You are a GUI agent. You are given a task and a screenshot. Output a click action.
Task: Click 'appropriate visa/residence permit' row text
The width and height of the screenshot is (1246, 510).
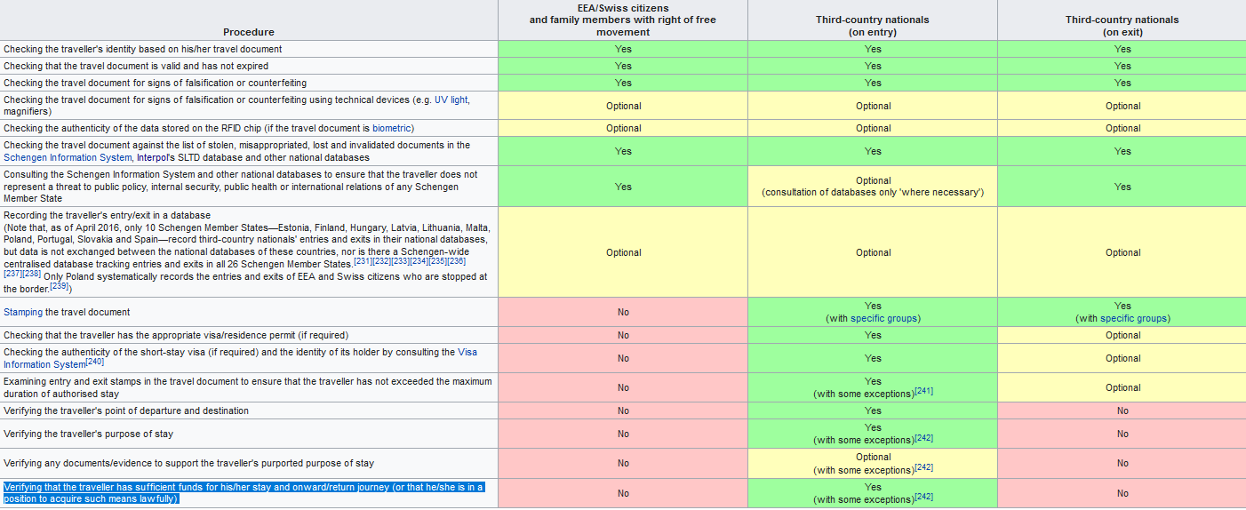click(176, 335)
